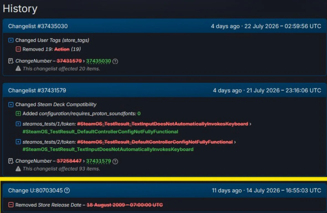Click the help icon beside changenumber 37435030
Image resolution: width=327 pixels, height=213 pixels.
click(x=115, y=61)
